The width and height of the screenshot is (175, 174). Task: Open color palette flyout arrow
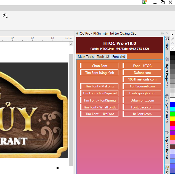pos(172,35)
